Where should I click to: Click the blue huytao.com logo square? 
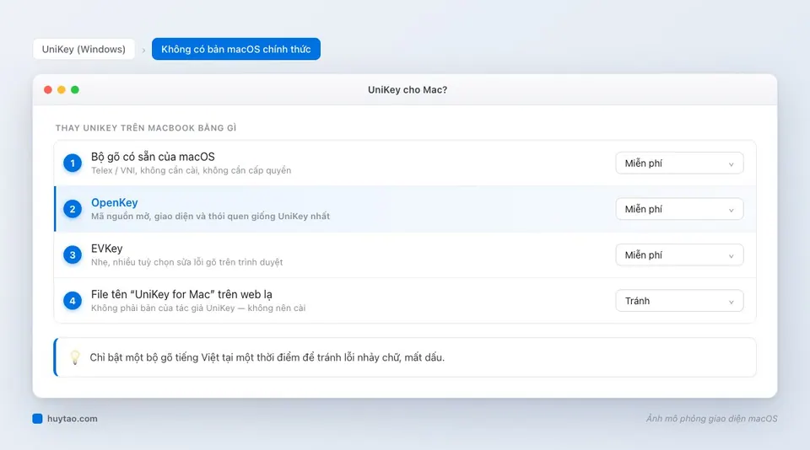tap(37, 419)
